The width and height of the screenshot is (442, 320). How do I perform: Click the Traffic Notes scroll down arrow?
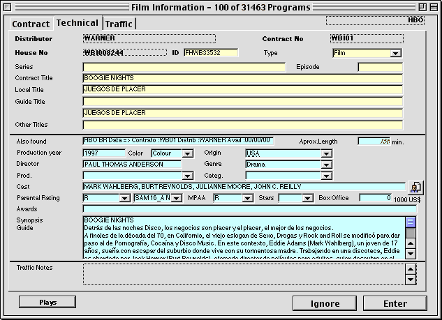click(x=411, y=280)
